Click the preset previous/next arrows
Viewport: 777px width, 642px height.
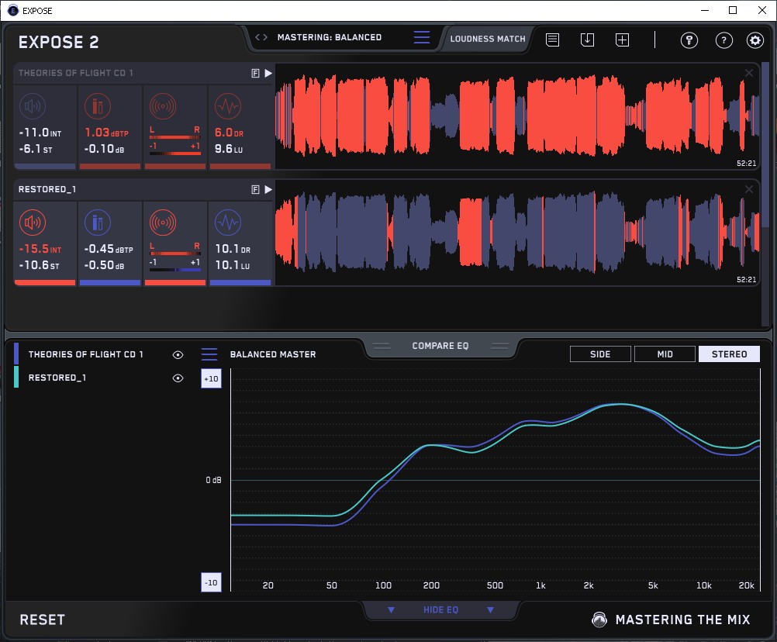[x=261, y=37]
